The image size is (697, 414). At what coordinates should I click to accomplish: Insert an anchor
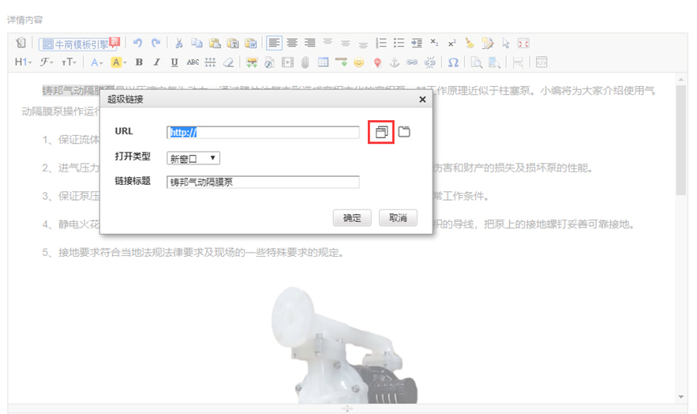pyautogui.click(x=395, y=62)
